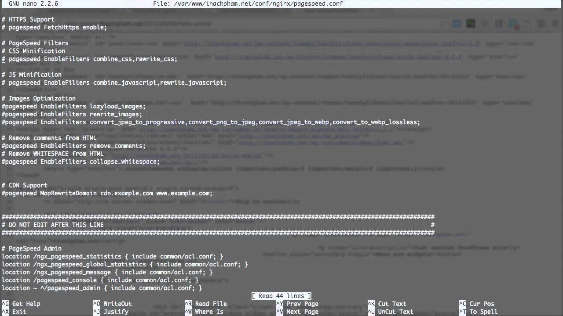The image size is (563, 316).
Task: Place cursor on '# Images Optimization' line
Action: coord(39,98)
